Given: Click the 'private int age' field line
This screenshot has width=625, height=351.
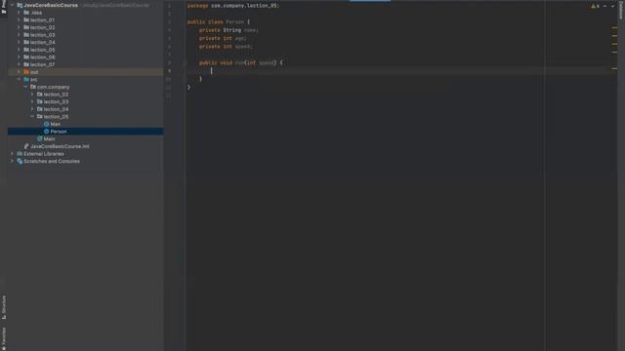Looking at the screenshot, I should tap(223, 38).
